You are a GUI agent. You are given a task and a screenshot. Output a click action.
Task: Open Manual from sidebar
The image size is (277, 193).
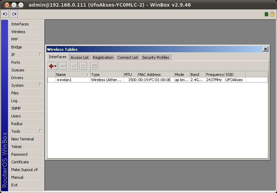tap(26, 177)
